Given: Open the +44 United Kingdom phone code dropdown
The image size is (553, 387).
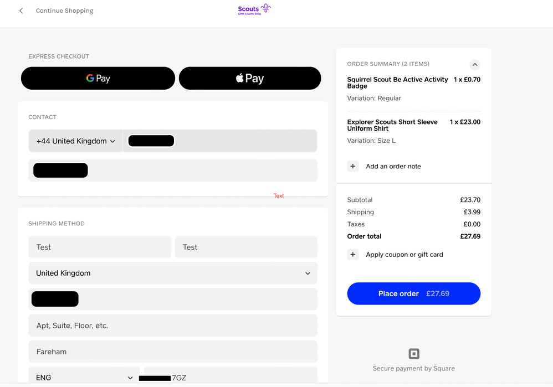Looking at the screenshot, I should point(76,141).
